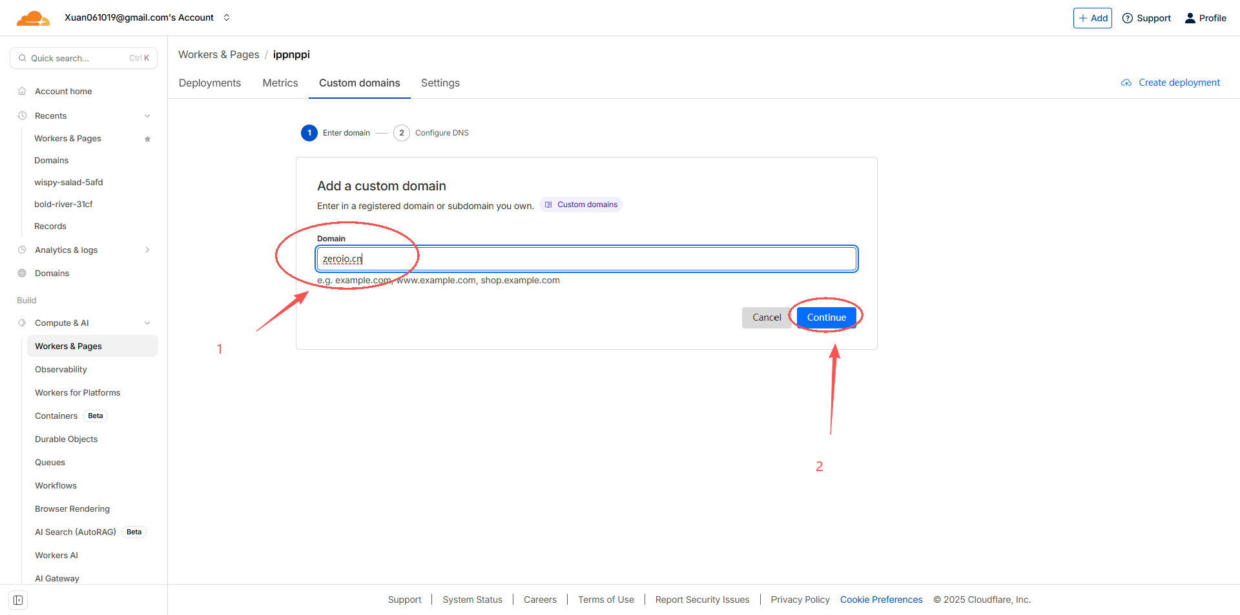Image resolution: width=1240 pixels, height=615 pixels.
Task: Open the Profile menu
Action: (1205, 18)
